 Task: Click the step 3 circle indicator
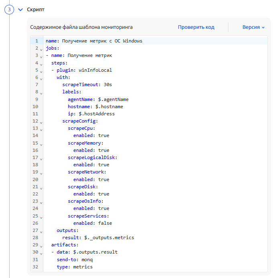(x=9, y=10)
